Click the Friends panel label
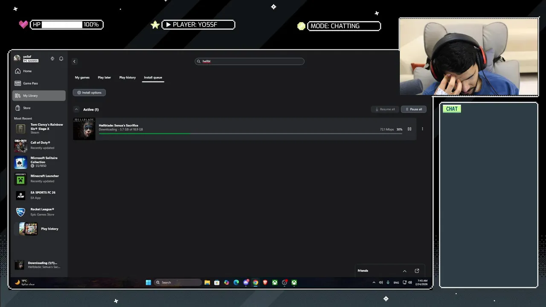This screenshot has height=307, width=546. (x=363, y=271)
